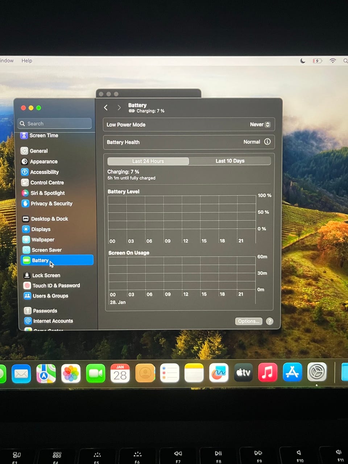Screen dimensions: 348x464
Task: Open the App Store dock icon
Action: coord(292,372)
